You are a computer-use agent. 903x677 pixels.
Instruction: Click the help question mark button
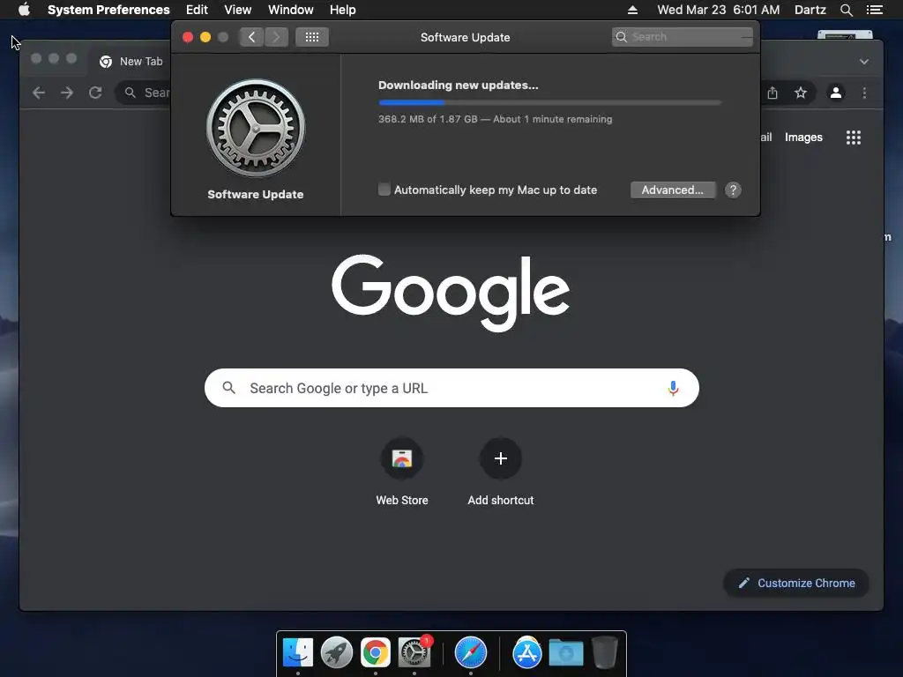733,190
